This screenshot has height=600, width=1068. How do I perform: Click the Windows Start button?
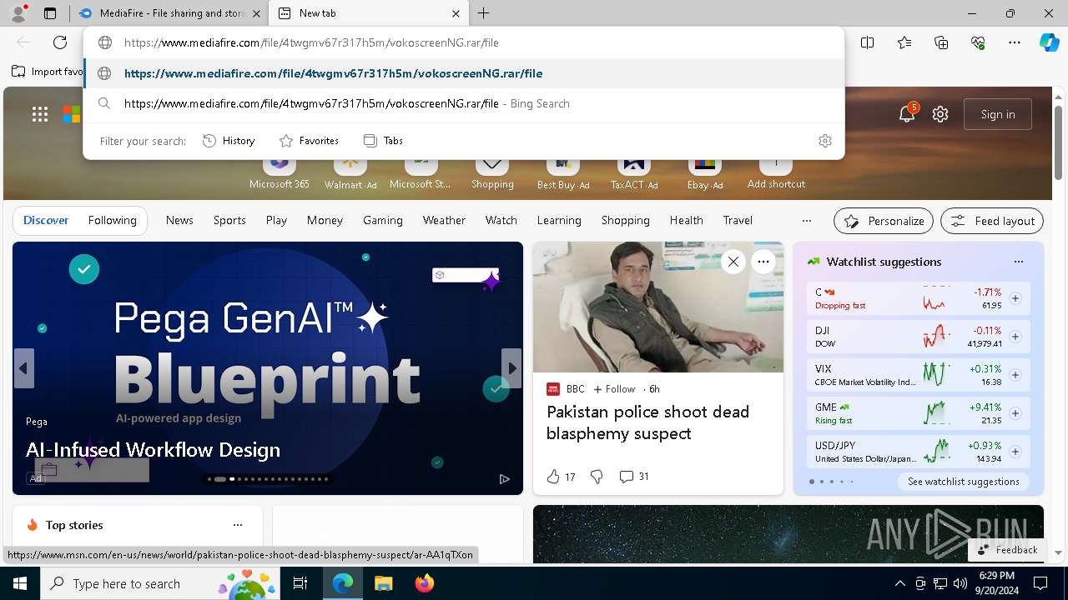[x=20, y=583]
